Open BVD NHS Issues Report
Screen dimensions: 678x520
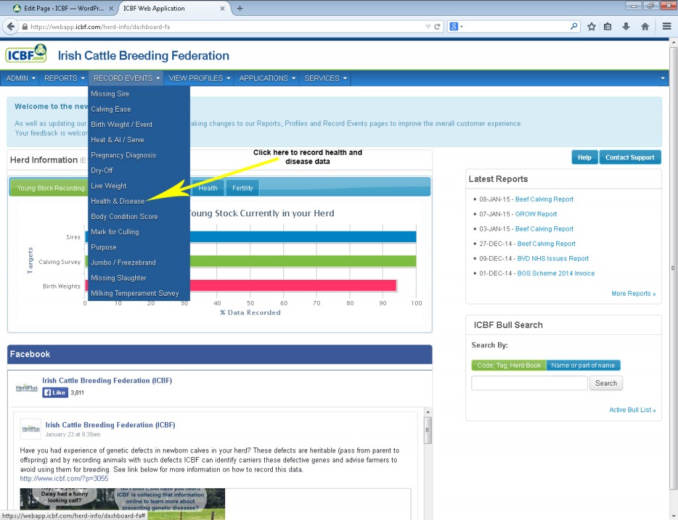click(553, 258)
